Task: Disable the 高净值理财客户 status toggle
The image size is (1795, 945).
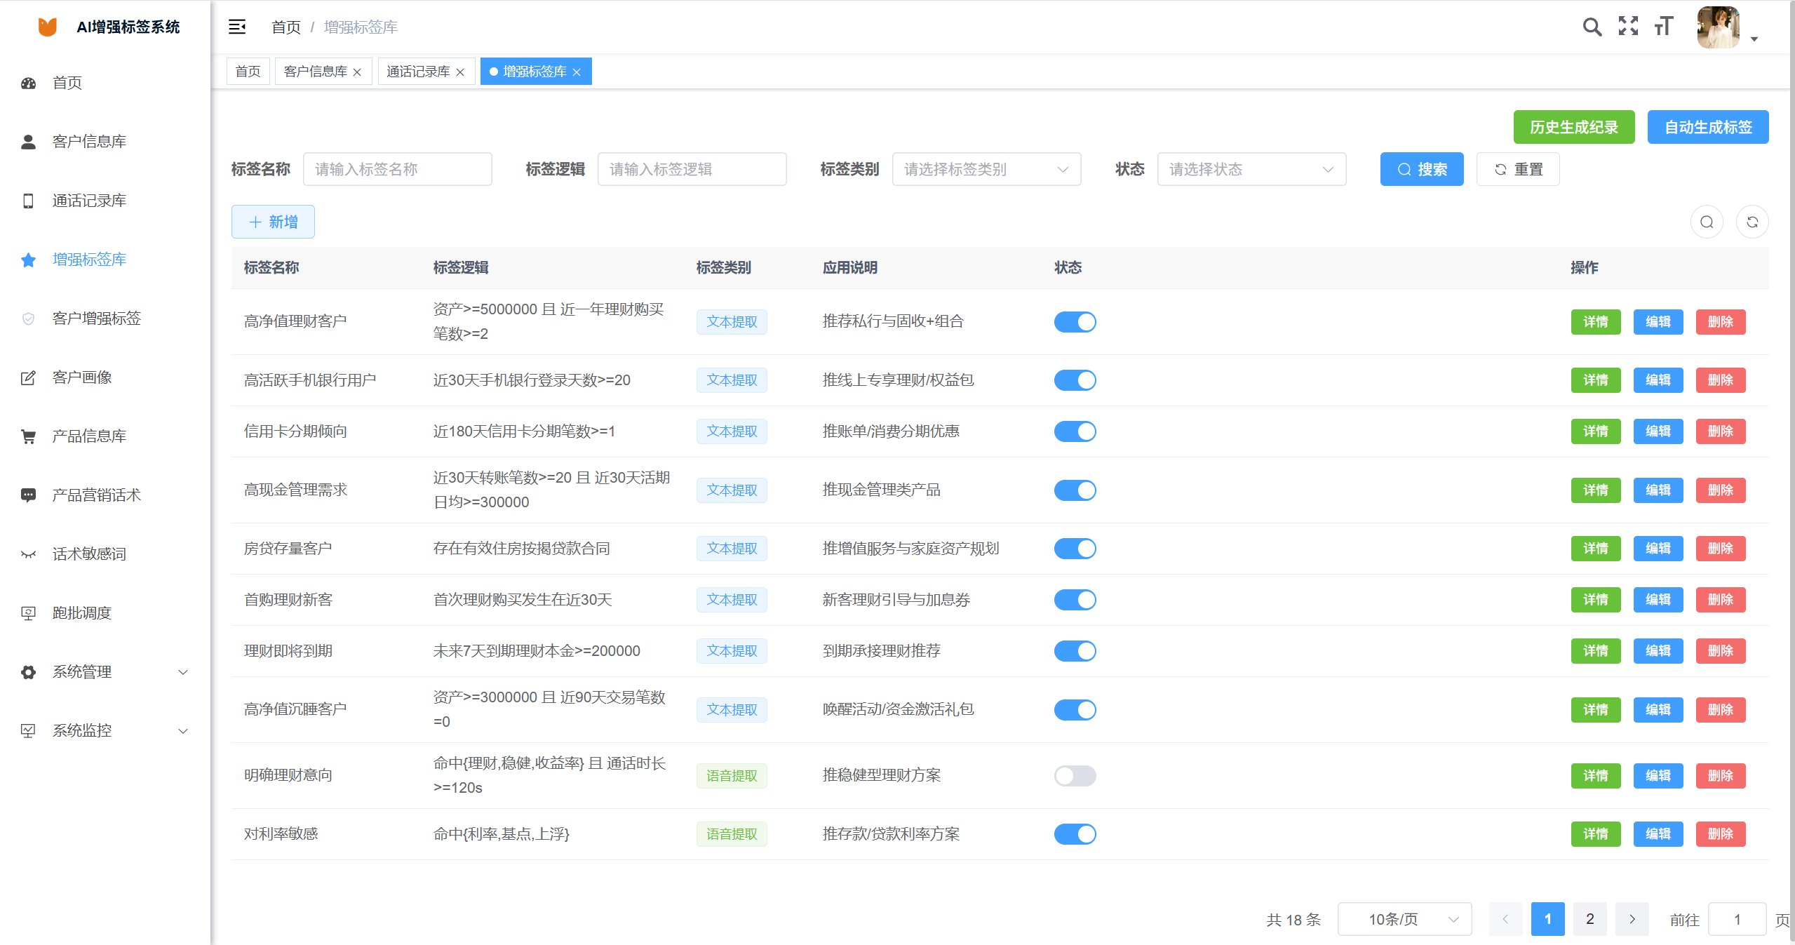Action: [1075, 321]
